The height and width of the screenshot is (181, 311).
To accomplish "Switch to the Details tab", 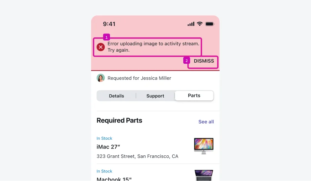I will click(116, 96).
